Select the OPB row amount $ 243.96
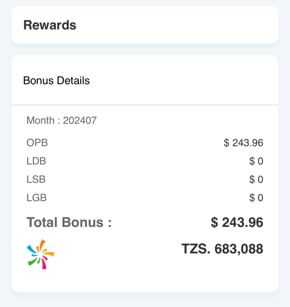 (x=243, y=143)
